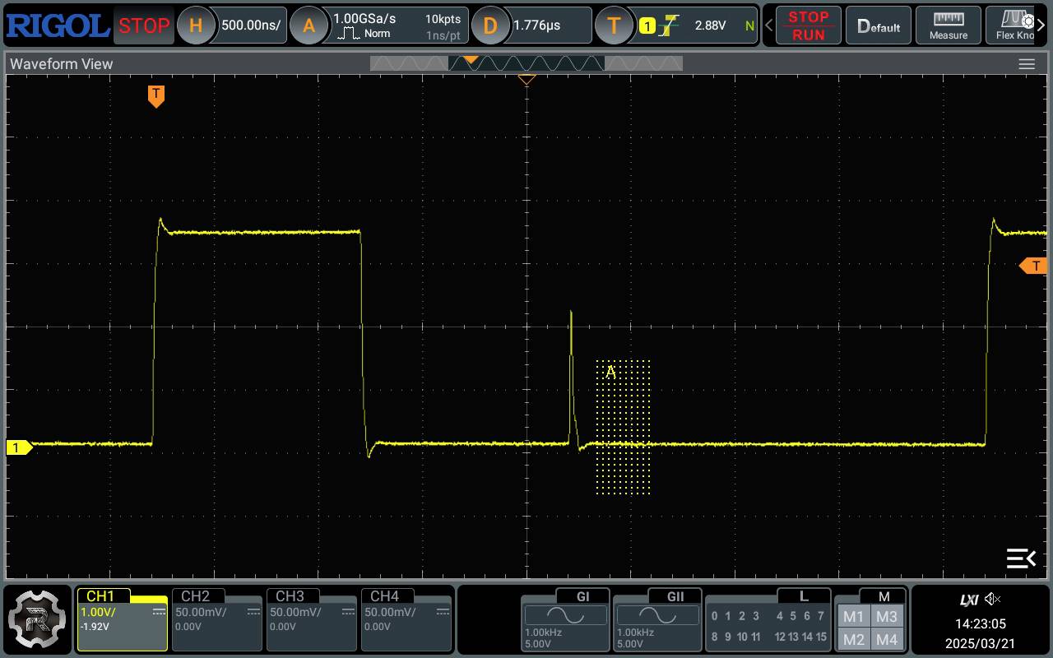The width and height of the screenshot is (1053, 658).
Task: Select the L logic analyzer tab
Action: [x=805, y=596]
